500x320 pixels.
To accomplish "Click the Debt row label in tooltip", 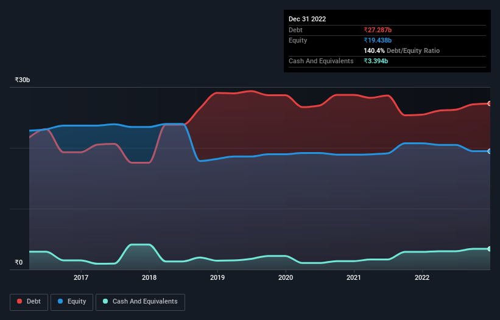I will coord(295,30).
